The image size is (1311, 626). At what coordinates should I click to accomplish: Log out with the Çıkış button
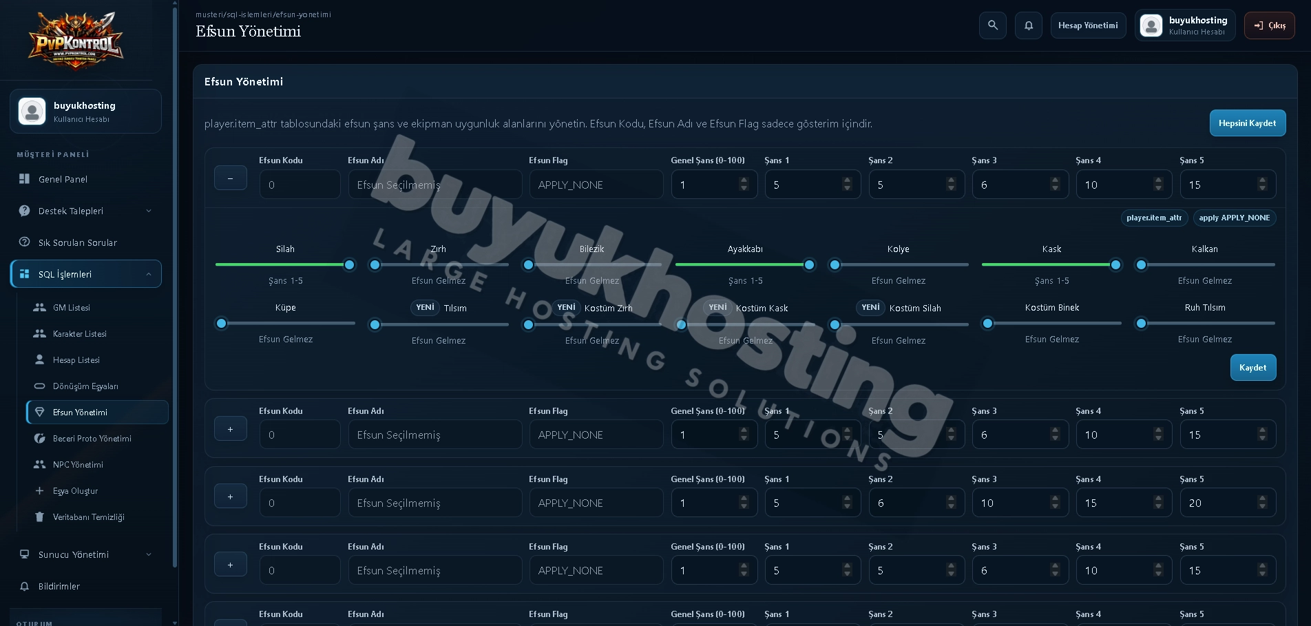[x=1269, y=25]
